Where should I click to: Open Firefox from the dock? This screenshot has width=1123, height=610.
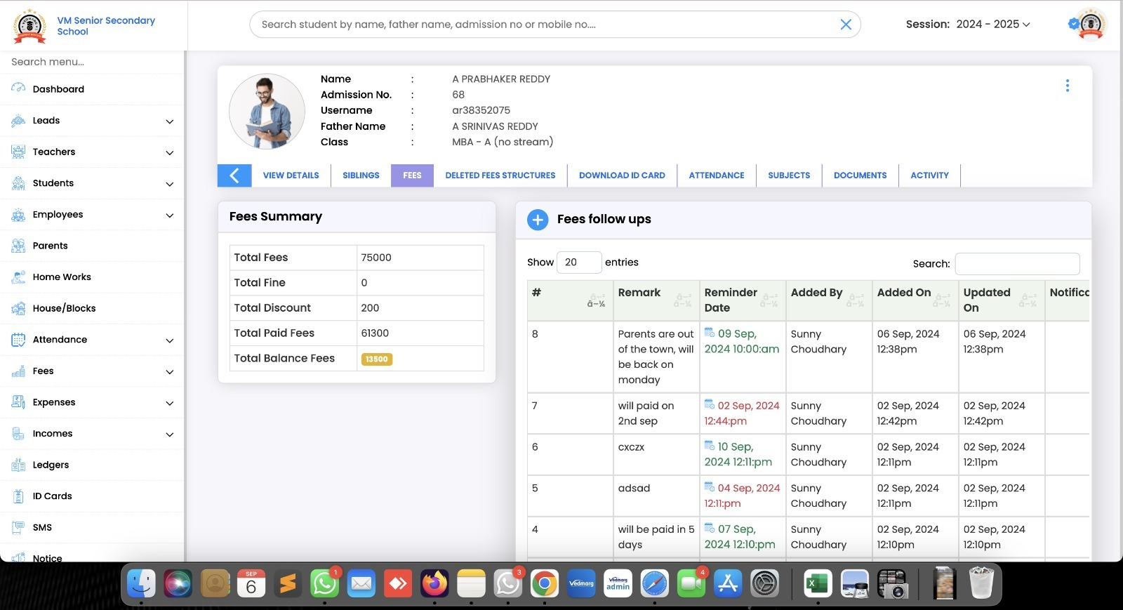(x=434, y=583)
